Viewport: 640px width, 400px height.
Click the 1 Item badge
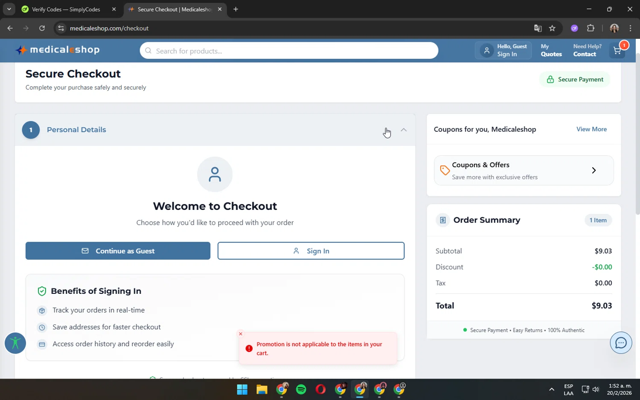[x=598, y=220]
